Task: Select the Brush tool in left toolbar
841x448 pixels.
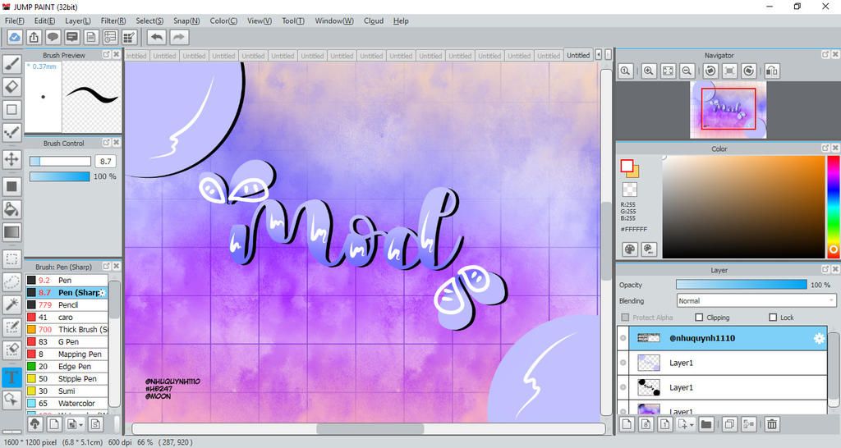Action: coord(11,64)
